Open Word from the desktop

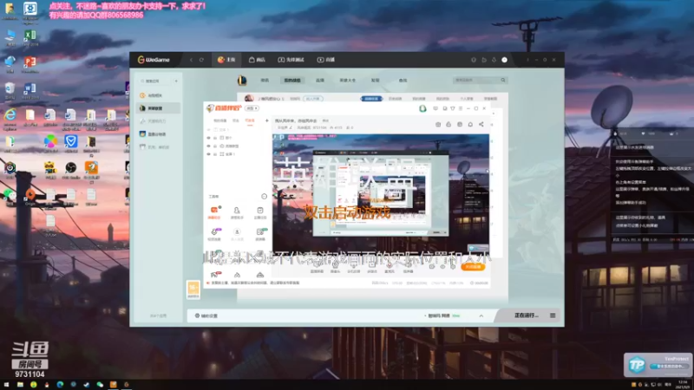click(x=29, y=90)
